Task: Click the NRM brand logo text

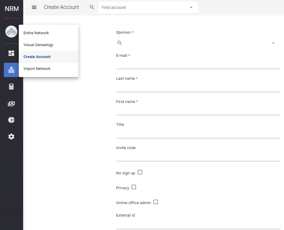Action: pyautogui.click(x=12, y=9)
